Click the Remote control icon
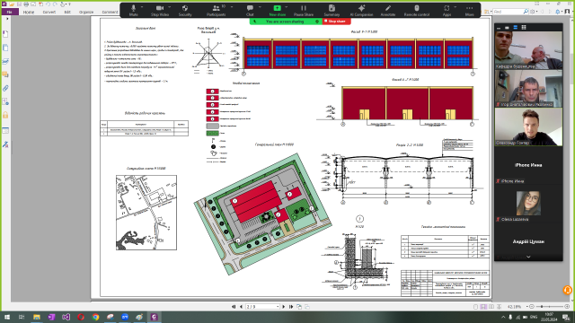This screenshot has width=575, height=323. click(x=417, y=10)
